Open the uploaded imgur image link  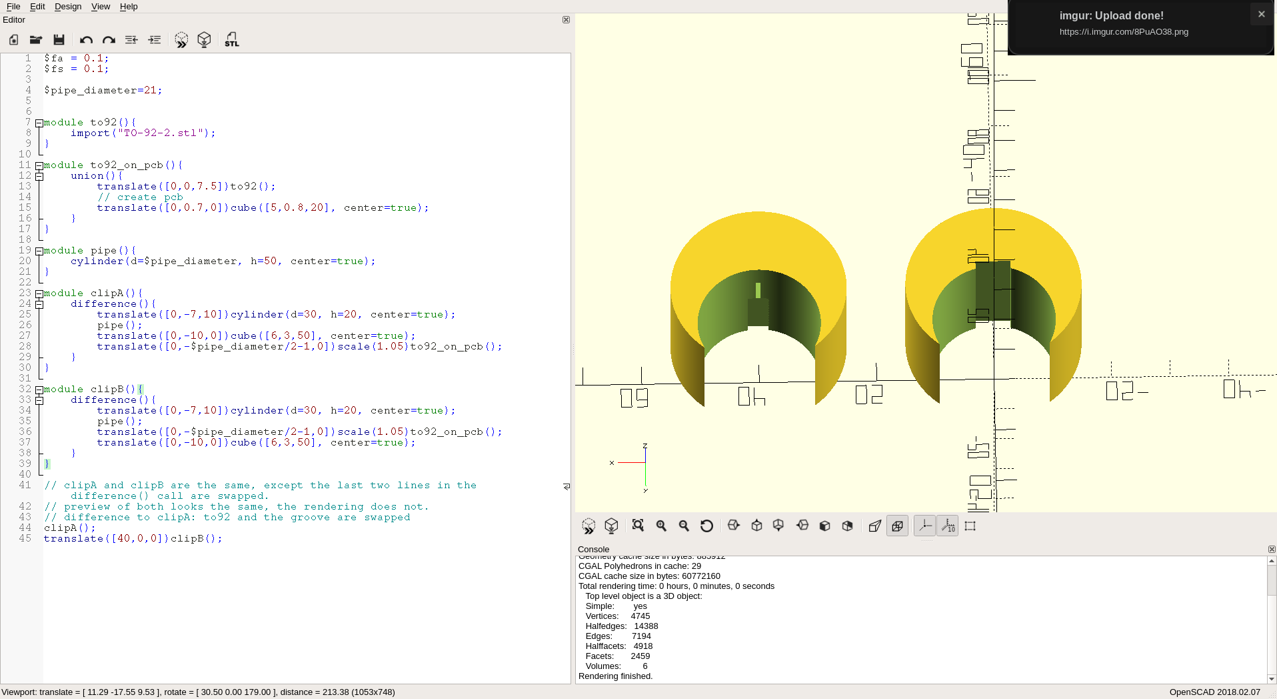(1124, 31)
